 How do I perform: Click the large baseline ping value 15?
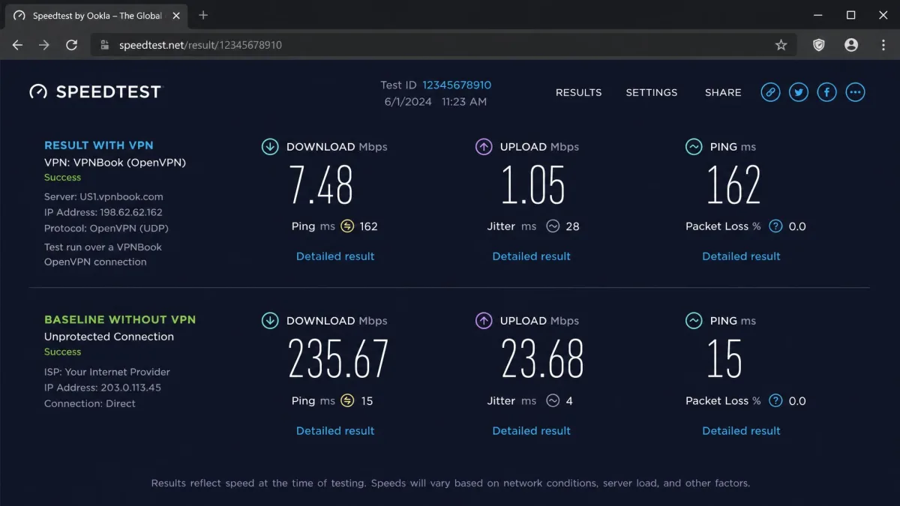click(x=724, y=359)
